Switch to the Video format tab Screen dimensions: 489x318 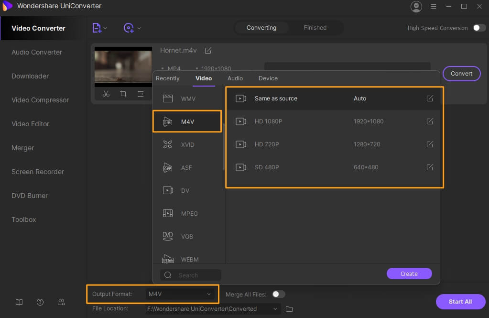[204, 78]
